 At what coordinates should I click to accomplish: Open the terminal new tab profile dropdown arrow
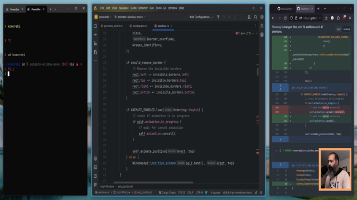pyautogui.click(x=55, y=9)
